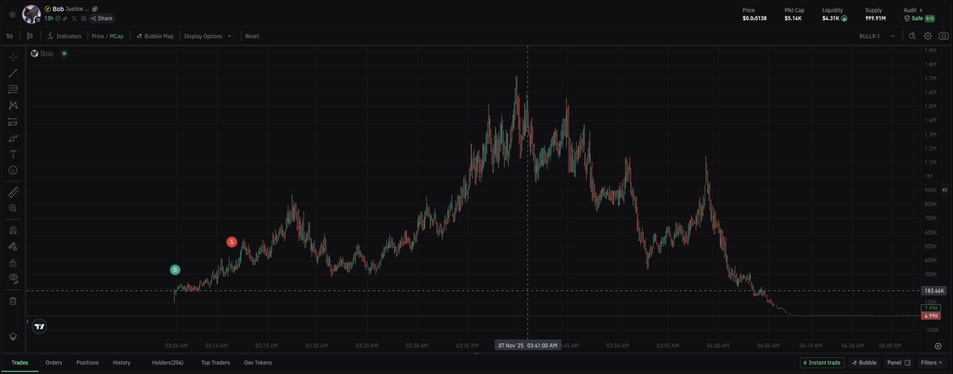953x374 pixels.
Task: Click the red S sell marker
Action: click(x=231, y=242)
